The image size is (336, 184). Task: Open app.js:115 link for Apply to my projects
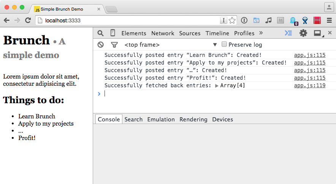[310, 63]
